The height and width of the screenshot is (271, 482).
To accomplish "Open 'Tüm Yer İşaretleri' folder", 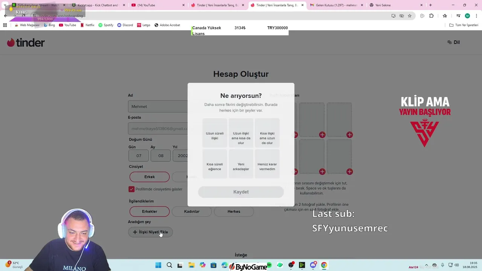I will click(x=464, y=25).
